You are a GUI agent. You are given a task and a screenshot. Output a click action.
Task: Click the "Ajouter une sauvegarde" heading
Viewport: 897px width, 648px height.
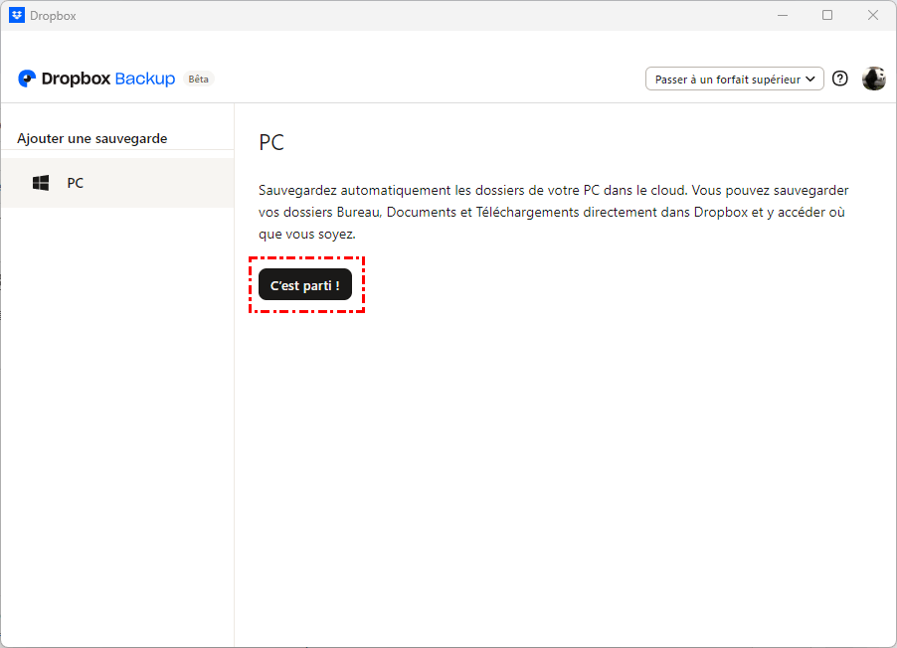[x=92, y=138]
